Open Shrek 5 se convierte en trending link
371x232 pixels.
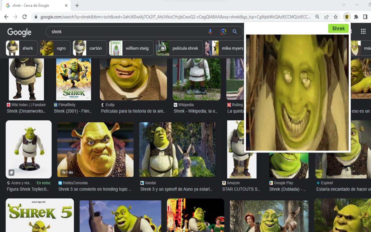click(x=95, y=189)
